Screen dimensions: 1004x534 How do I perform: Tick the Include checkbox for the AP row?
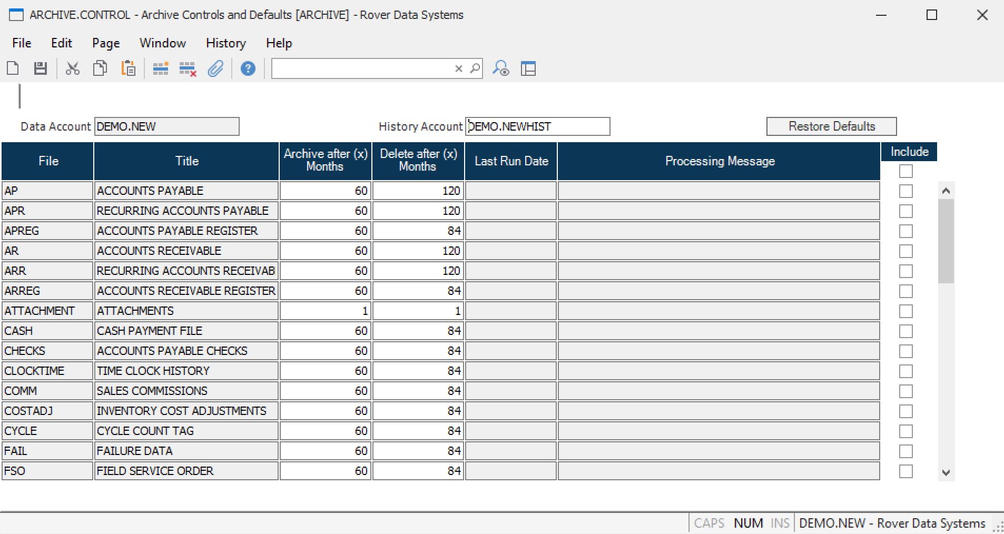[905, 191]
